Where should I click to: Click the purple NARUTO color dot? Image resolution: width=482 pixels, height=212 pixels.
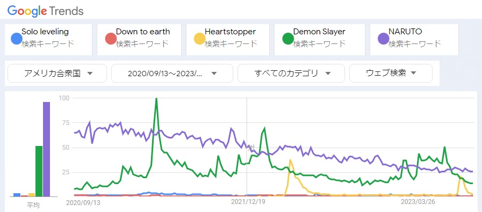coord(383,39)
